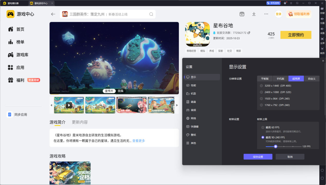The width and height of the screenshot is (326, 185).
Task: Select 最高 90-240 FPS option
Action: 273,137
